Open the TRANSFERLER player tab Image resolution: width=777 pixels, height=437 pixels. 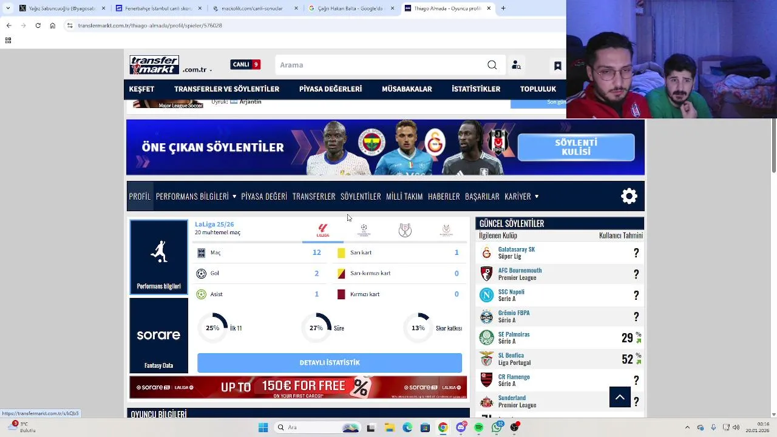(314, 196)
